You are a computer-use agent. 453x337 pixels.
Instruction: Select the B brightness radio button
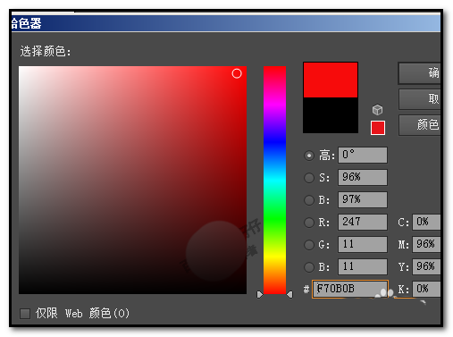pos(309,200)
